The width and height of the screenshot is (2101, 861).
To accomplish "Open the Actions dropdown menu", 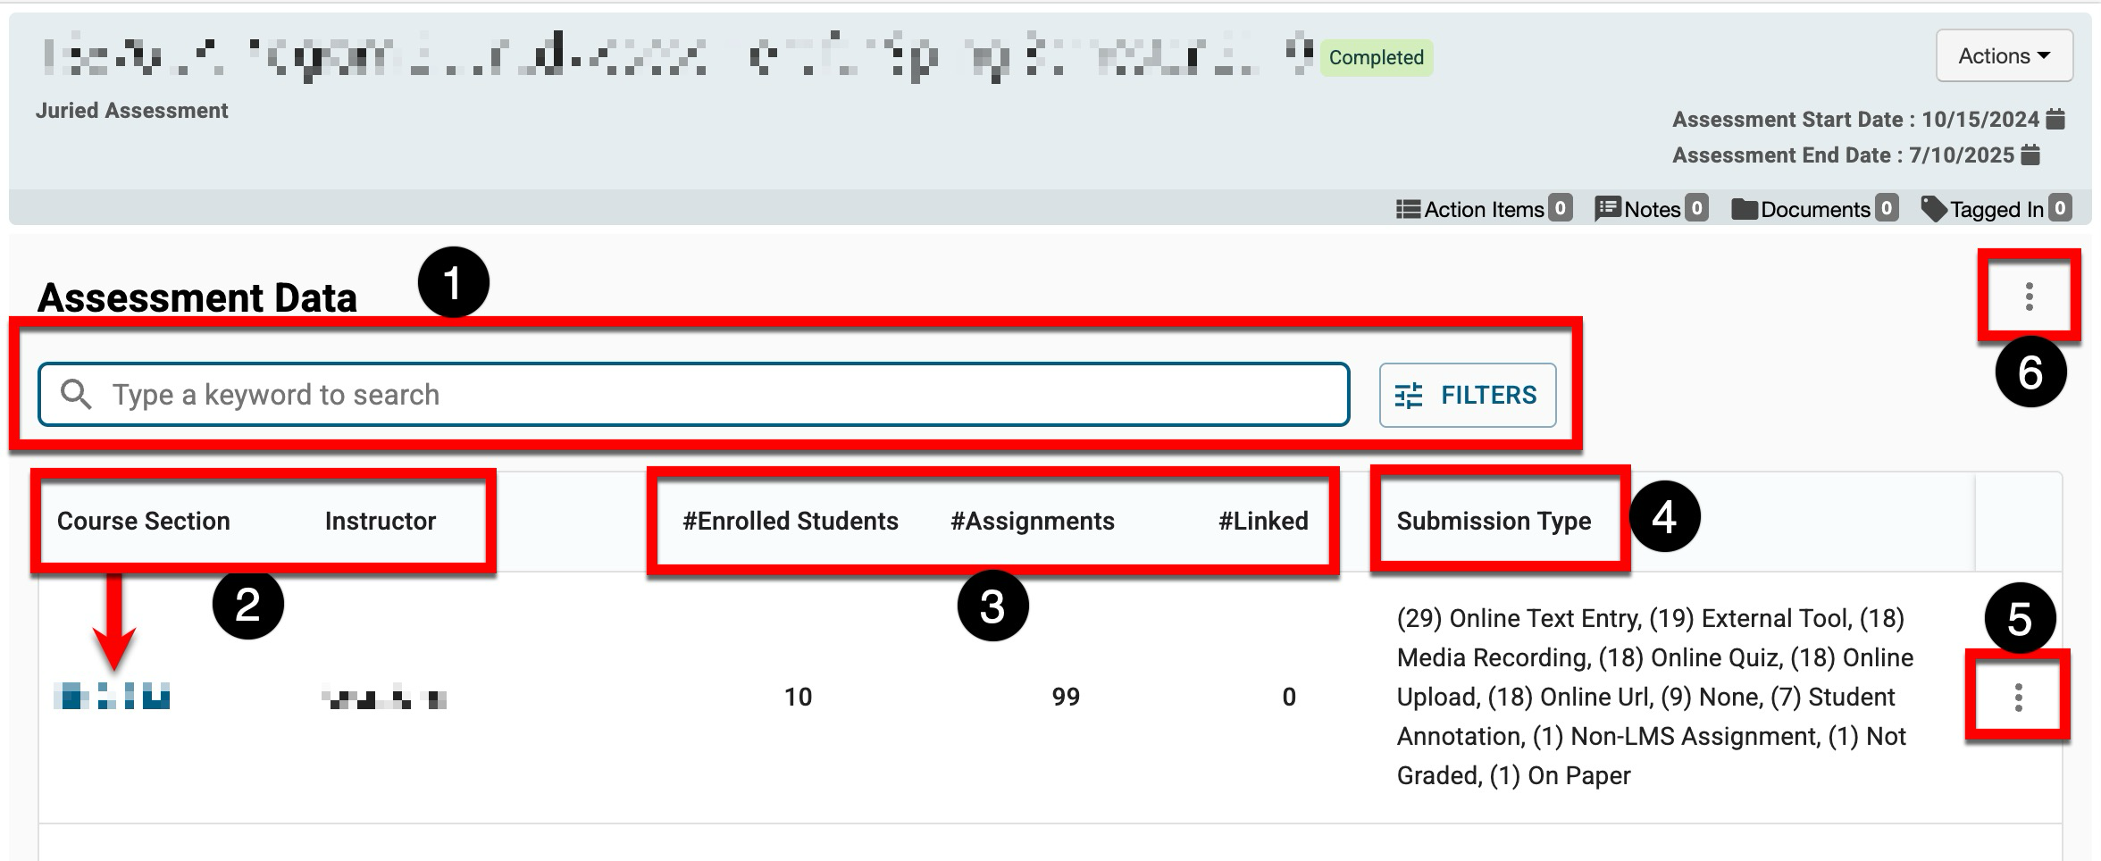I will [x=2003, y=56].
